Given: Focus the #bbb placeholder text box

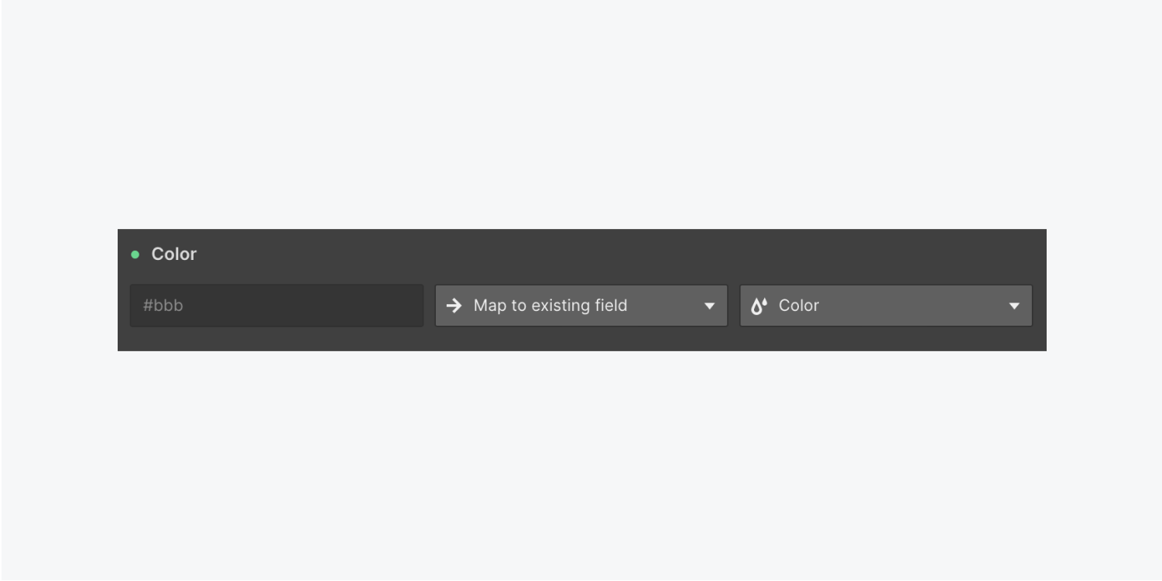Looking at the screenshot, I should [x=276, y=306].
